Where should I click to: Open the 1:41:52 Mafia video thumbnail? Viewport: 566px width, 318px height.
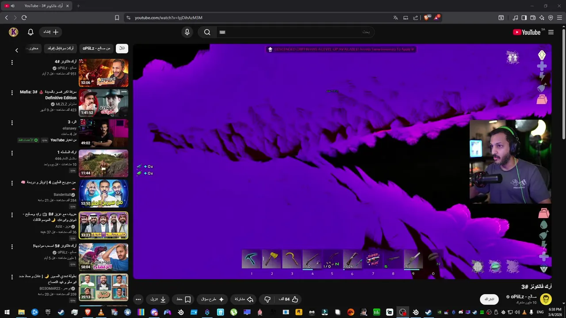[103, 103]
